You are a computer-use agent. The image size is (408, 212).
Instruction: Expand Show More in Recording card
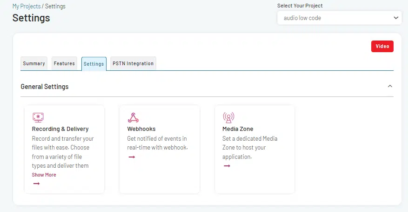point(44,175)
